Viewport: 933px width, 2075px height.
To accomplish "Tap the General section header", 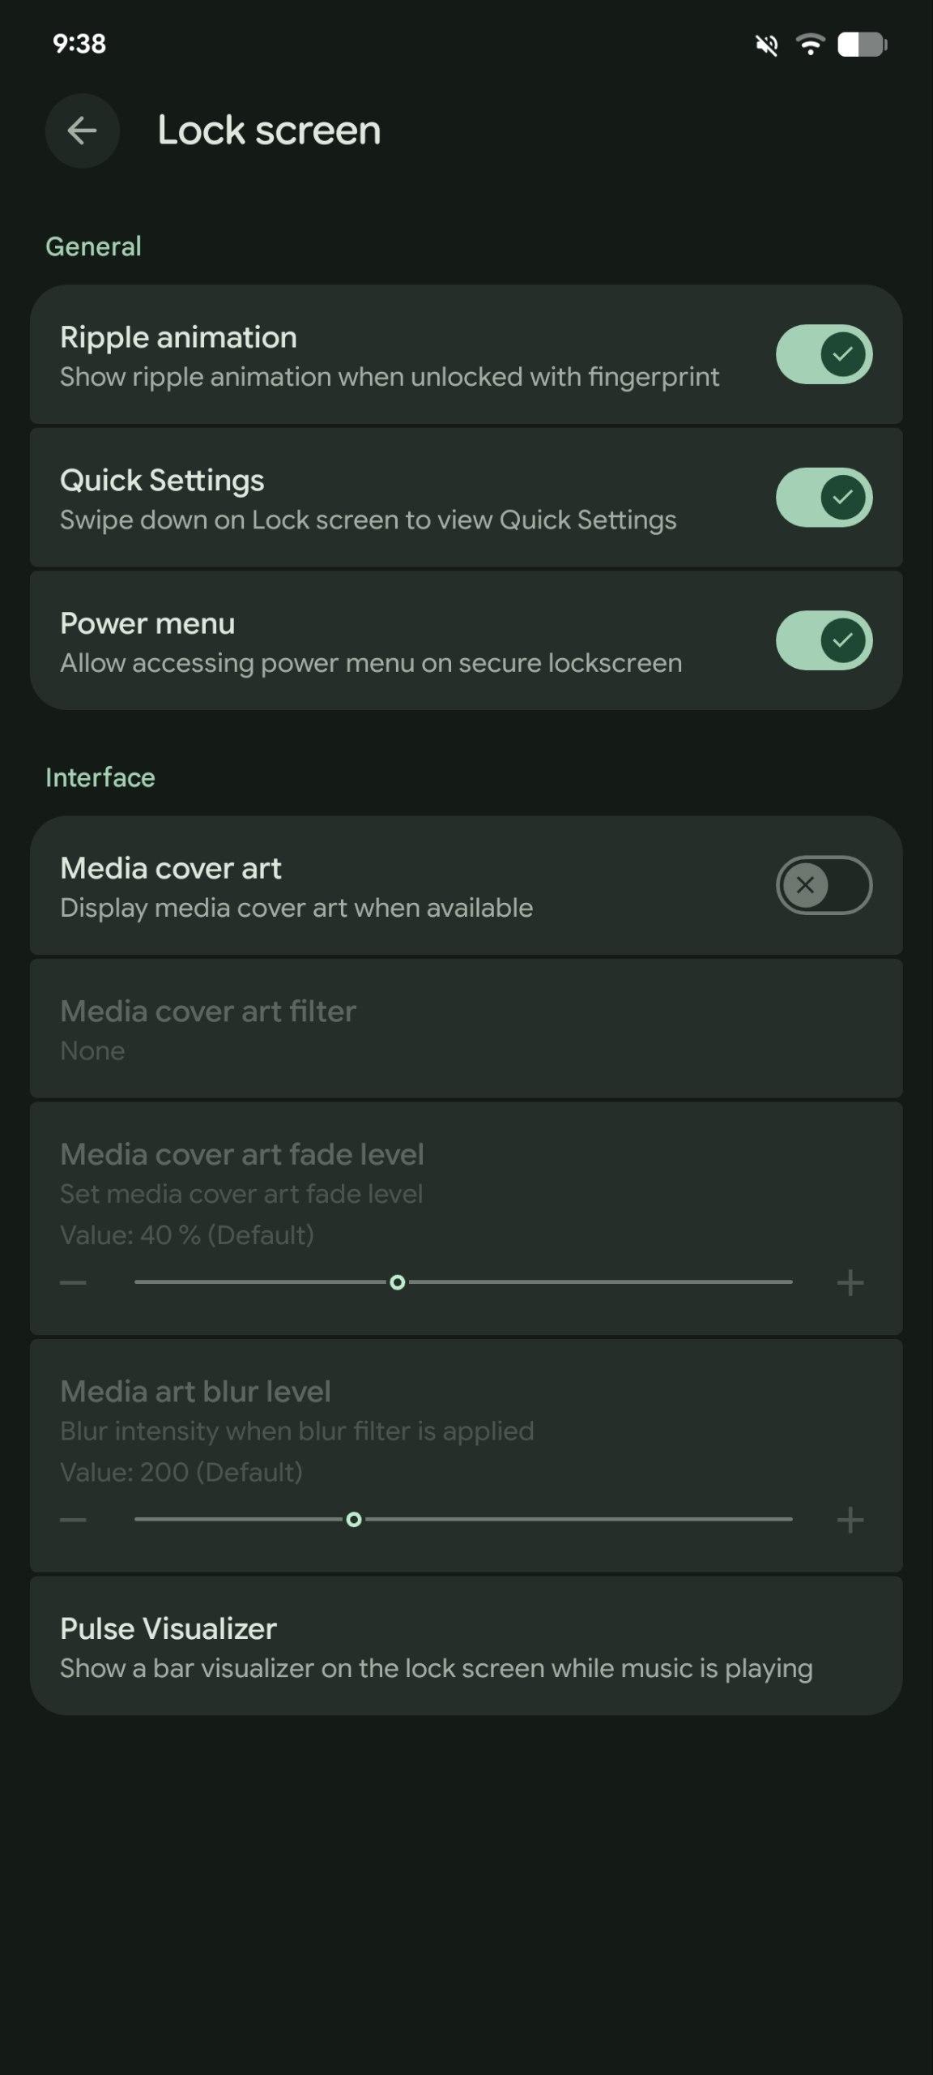I will [x=93, y=246].
